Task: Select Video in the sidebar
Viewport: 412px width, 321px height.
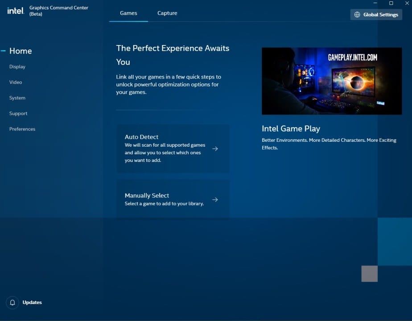Action: click(x=16, y=82)
